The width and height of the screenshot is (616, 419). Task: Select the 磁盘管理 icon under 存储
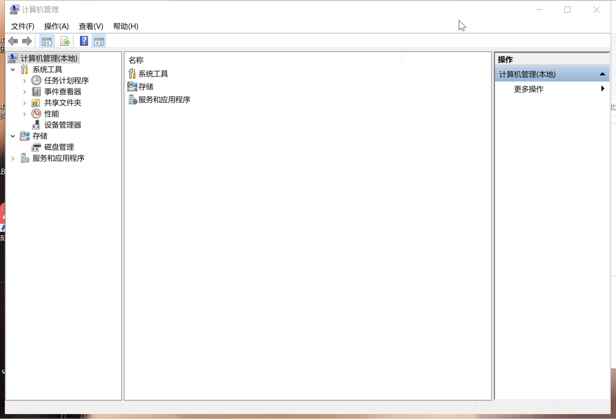36,147
